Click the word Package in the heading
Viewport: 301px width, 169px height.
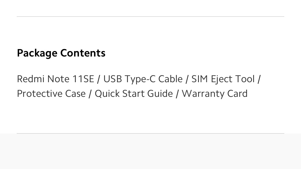[x=37, y=53]
